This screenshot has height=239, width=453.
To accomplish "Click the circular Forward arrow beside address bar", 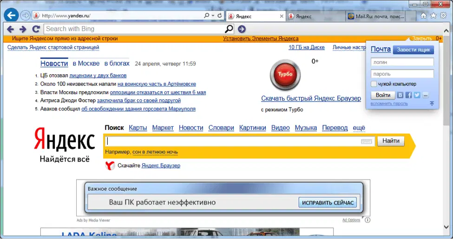I will pyautogui.click(x=25, y=15).
